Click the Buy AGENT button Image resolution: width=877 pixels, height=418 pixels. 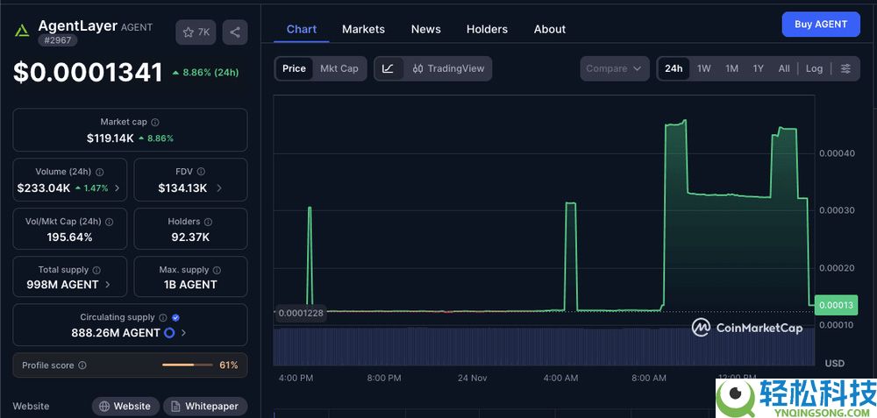point(820,25)
